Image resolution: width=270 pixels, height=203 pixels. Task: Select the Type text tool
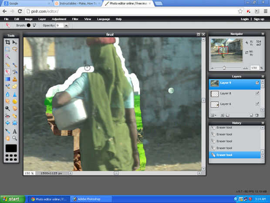15,131
